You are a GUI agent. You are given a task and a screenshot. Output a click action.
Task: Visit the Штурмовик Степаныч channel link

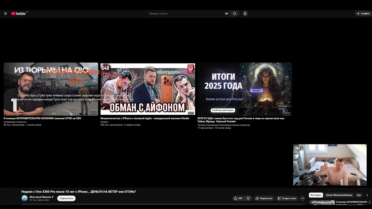[x=15, y=122]
